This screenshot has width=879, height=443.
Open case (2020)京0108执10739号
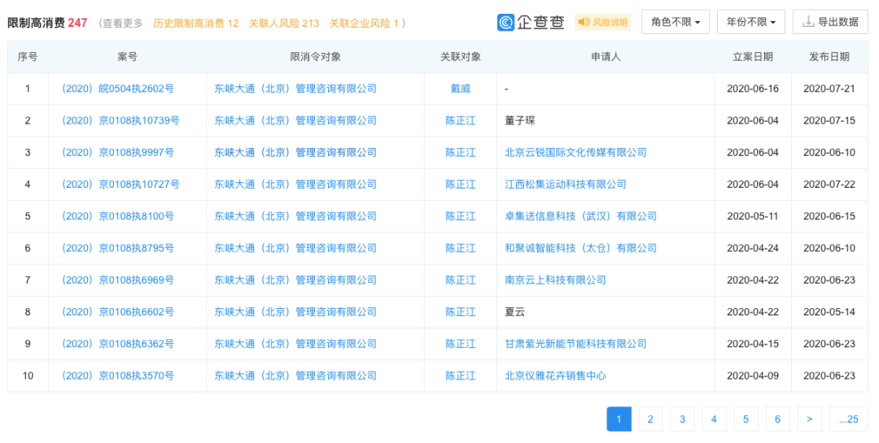tap(120, 120)
